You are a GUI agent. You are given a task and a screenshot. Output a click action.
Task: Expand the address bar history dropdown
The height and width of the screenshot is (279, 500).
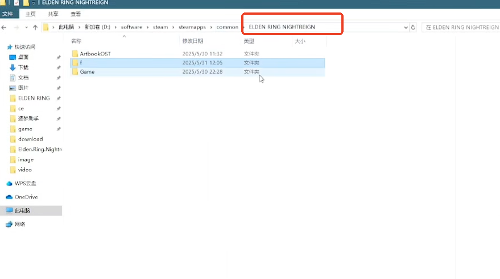(x=406, y=27)
